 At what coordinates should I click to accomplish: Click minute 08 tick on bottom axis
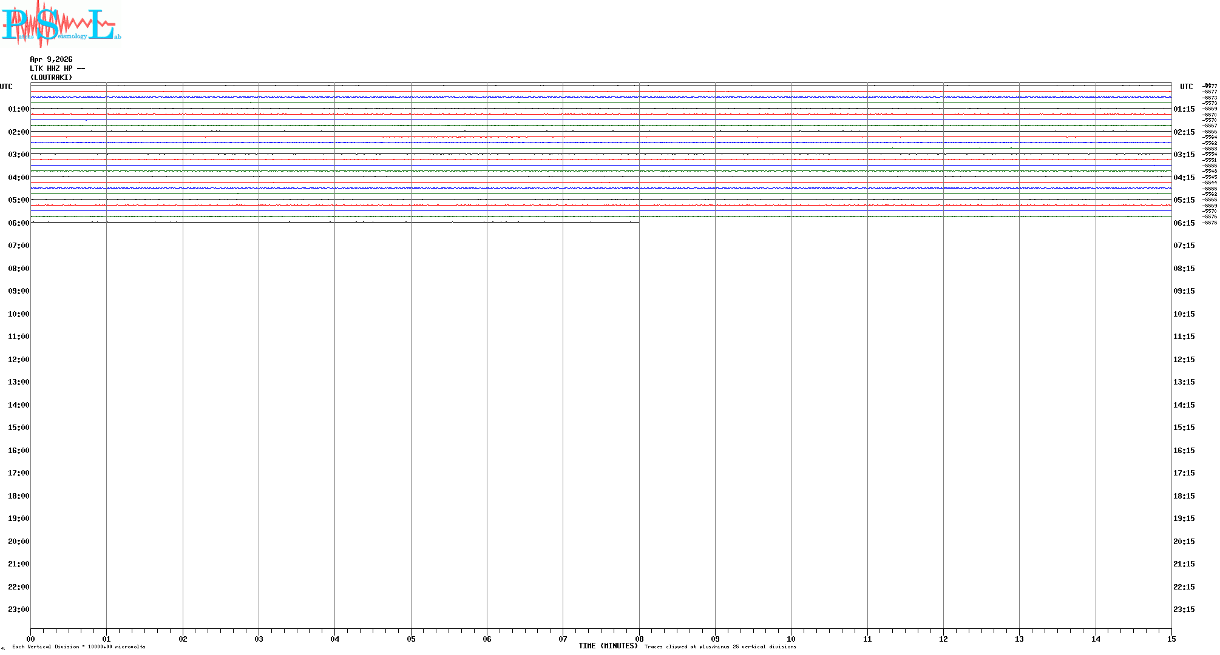(x=639, y=639)
